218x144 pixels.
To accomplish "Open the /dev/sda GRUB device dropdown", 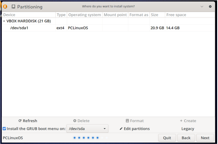I will click(x=88, y=129).
